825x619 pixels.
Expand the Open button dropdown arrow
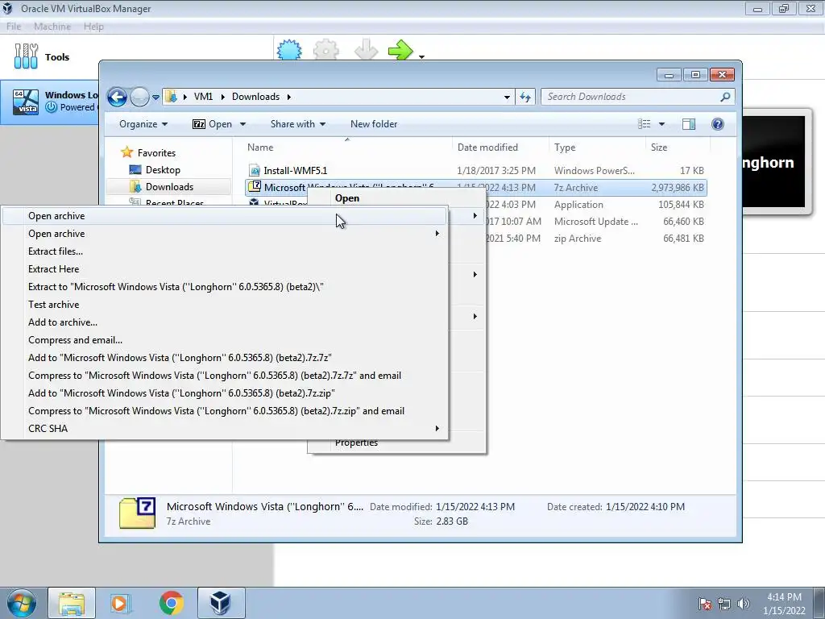tap(243, 124)
